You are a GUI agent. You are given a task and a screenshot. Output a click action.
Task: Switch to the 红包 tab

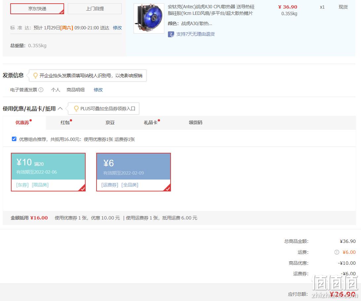65,122
